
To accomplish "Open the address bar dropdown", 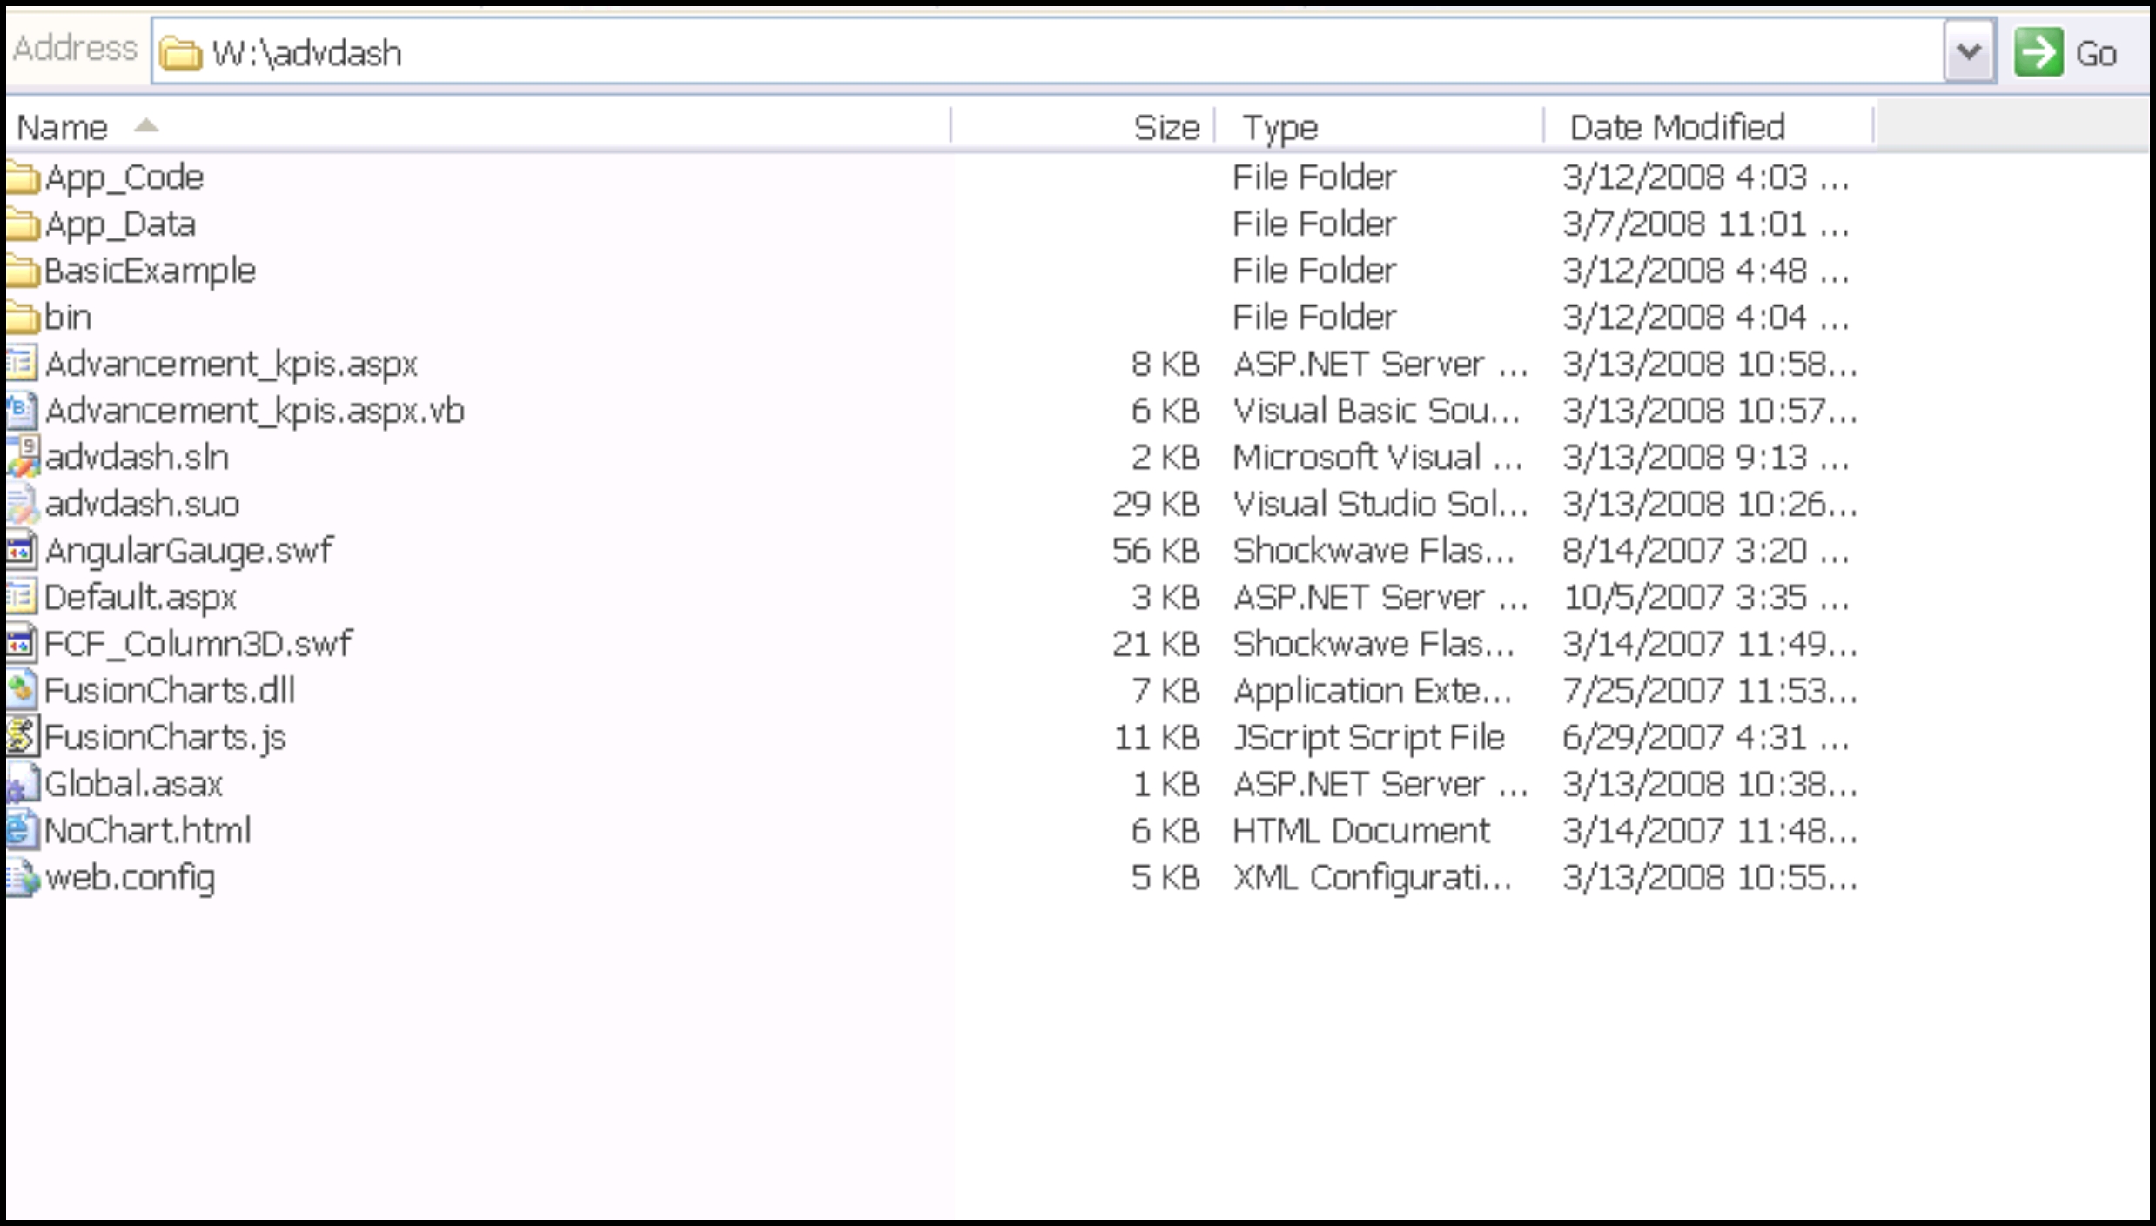I will (1969, 53).
